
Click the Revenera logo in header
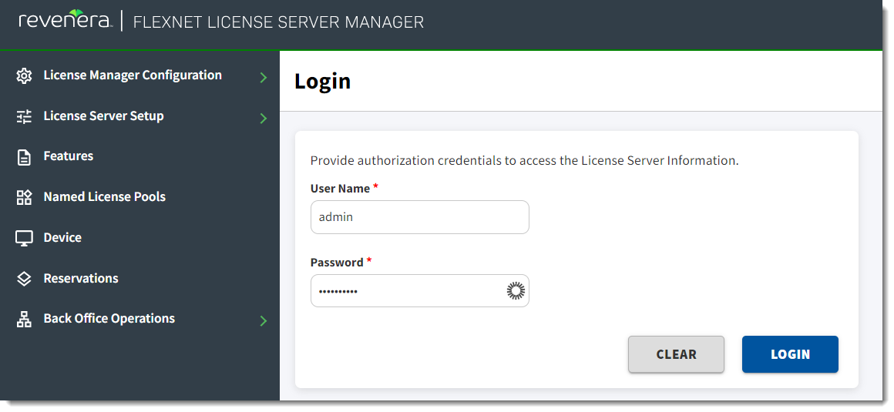[x=66, y=21]
